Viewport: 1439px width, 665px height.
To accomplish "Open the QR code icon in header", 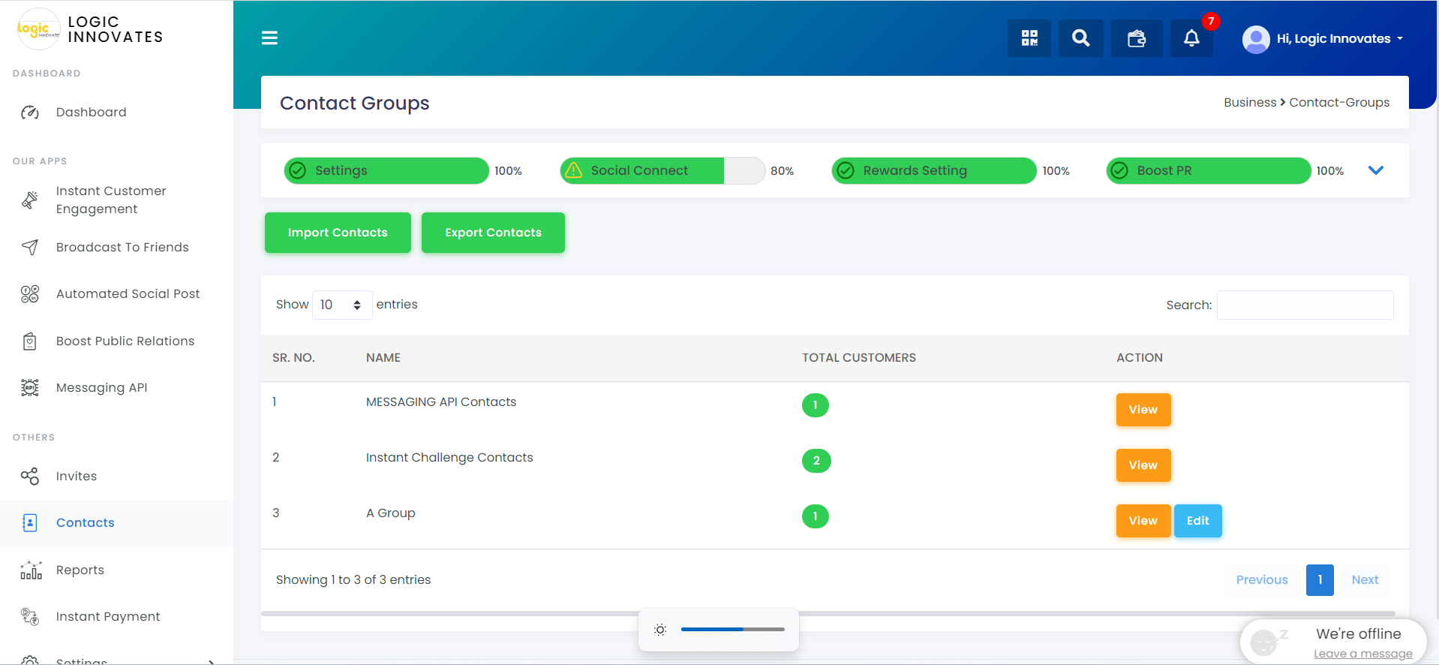I will (1029, 38).
